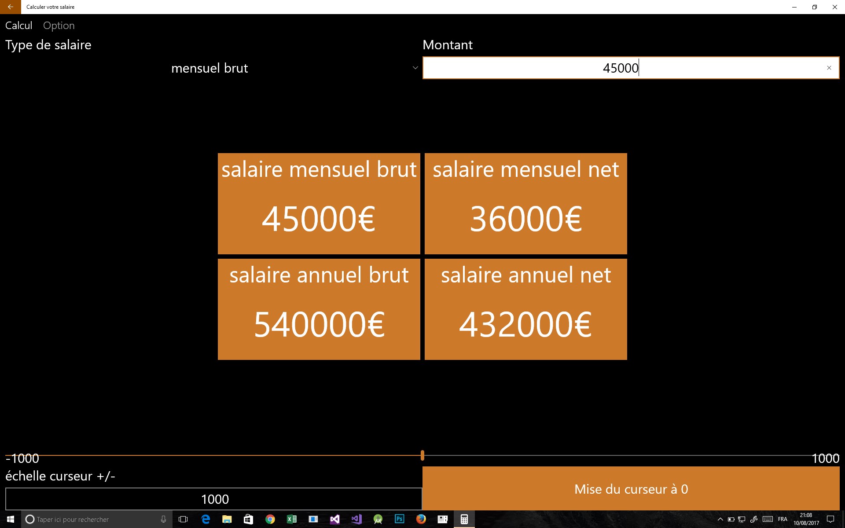Open Visual Studio from taskbar
The height and width of the screenshot is (528, 845).
click(x=334, y=519)
